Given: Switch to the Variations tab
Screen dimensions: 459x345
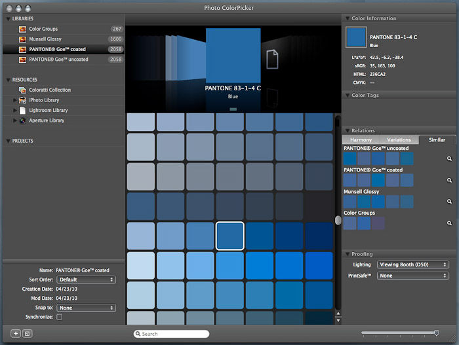Looking at the screenshot, I should 399,139.
